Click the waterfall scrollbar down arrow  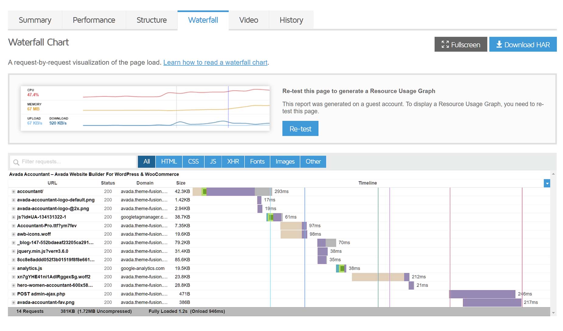[553, 313]
